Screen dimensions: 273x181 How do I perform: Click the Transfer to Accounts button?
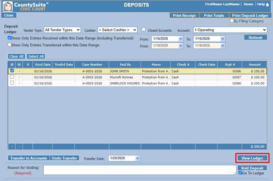coord(29,158)
